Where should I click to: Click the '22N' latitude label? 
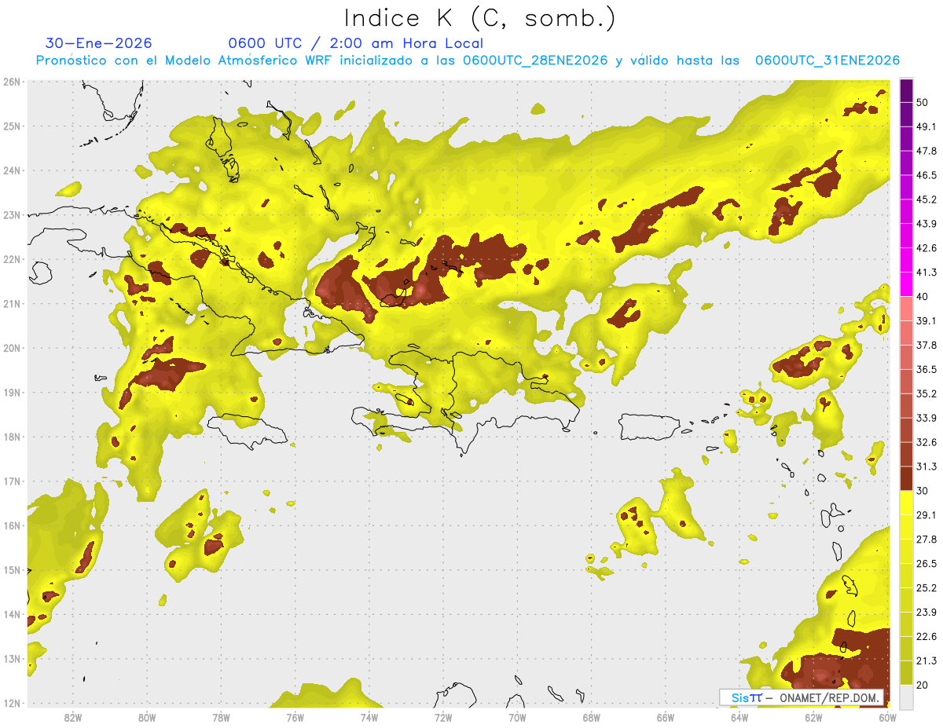click(x=11, y=259)
